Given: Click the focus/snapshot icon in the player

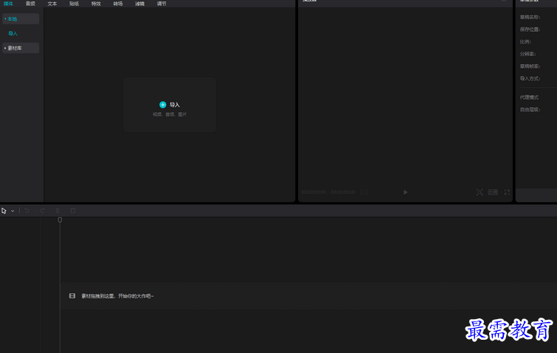Looking at the screenshot, I should (480, 192).
